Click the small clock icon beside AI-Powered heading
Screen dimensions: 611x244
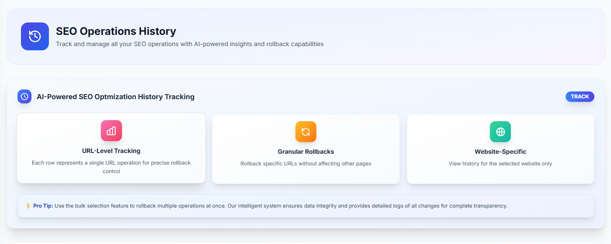24,96
